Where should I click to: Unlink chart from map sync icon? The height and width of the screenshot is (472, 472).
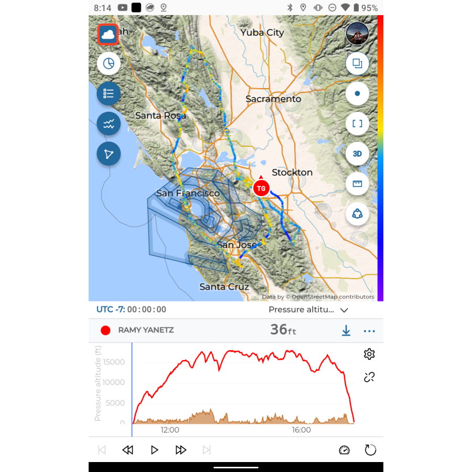tap(369, 377)
